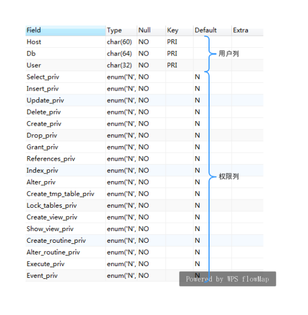Image resolution: width=308 pixels, height=315 pixels.
Task: Click the Type column header
Action: (121, 31)
